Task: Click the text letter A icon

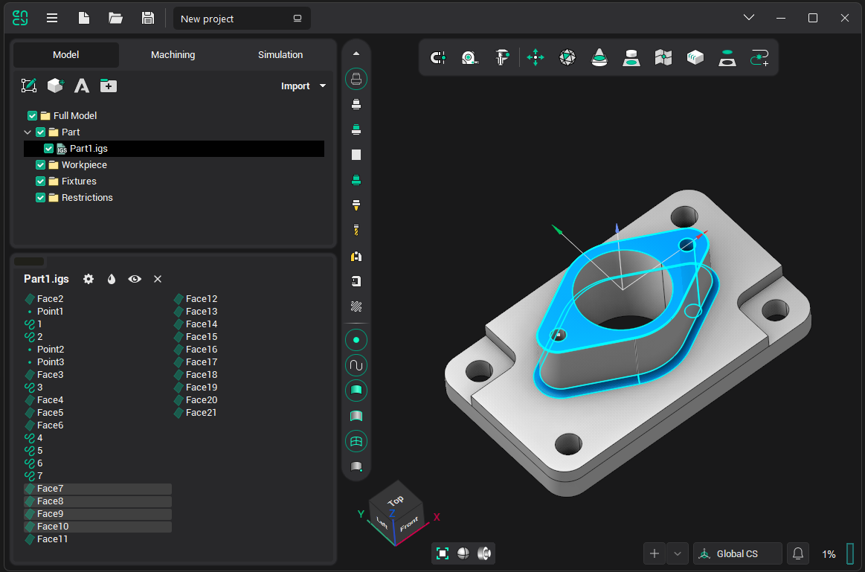Action: tap(82, 86)
